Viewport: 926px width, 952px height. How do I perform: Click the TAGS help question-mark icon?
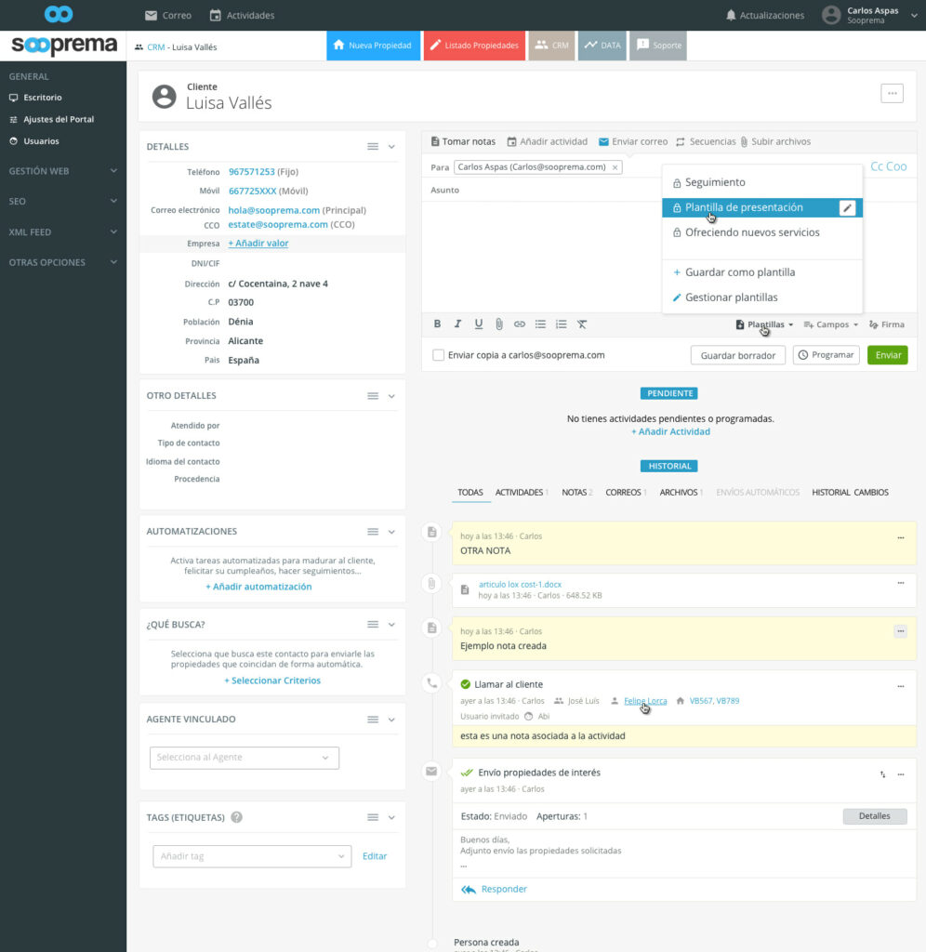click(237, 817)
